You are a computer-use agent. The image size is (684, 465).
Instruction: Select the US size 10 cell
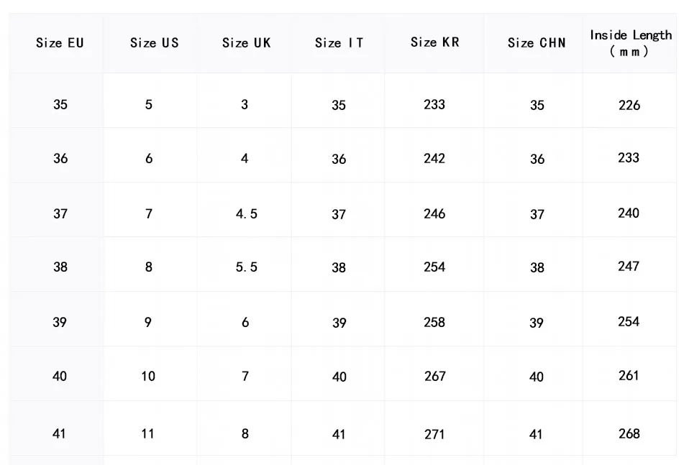click(x=148, y=376)
